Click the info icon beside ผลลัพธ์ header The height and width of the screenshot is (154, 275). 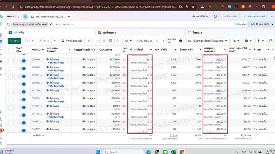tap(131, 50)
